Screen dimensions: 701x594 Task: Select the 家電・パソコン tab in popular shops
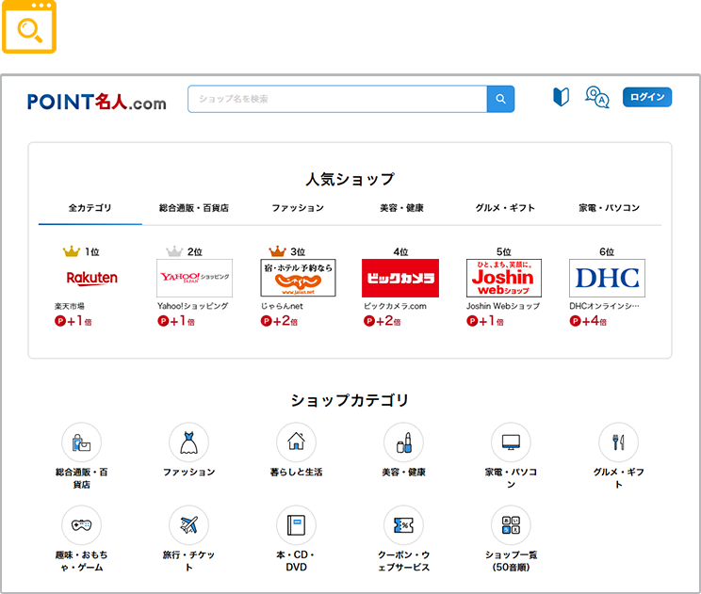(x=609, y=208)
